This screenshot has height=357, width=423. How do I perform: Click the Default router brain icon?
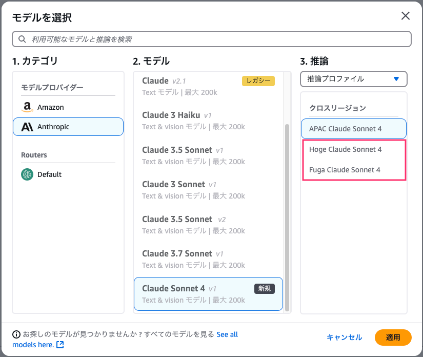coord(27,174)
